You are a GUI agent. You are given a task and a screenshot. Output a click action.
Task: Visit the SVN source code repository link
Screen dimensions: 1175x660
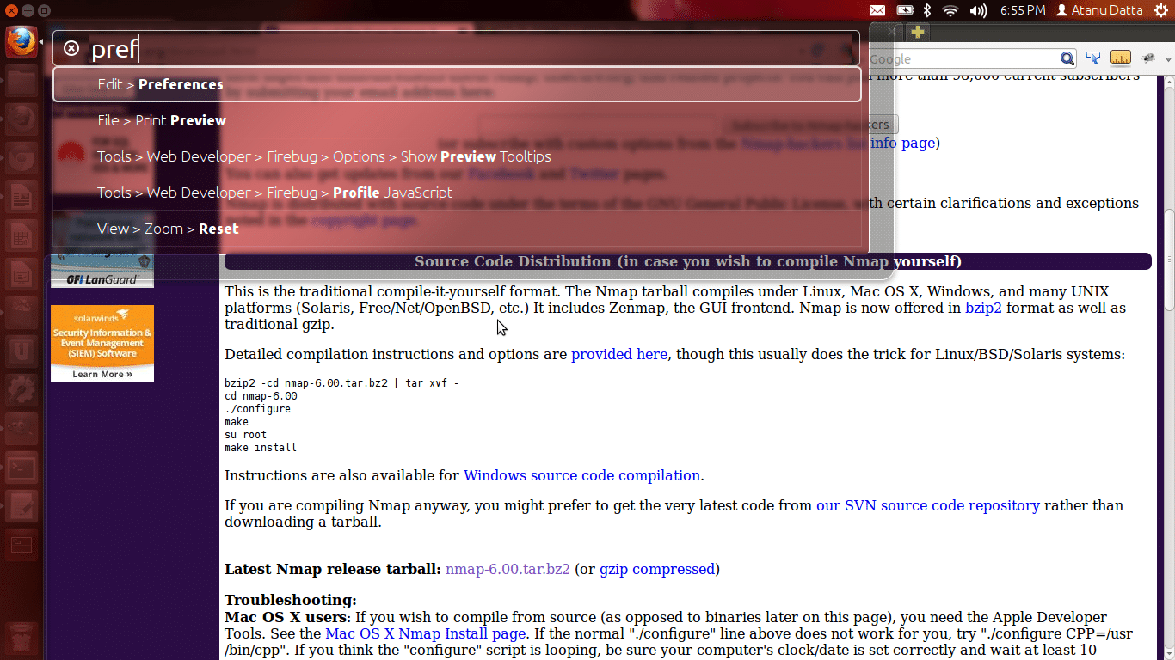928,505
